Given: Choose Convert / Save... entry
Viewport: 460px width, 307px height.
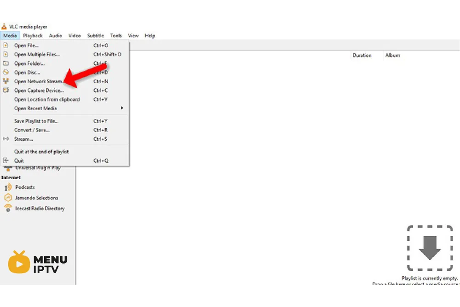Looking at the screenshot, I should [x=65, y=130].
